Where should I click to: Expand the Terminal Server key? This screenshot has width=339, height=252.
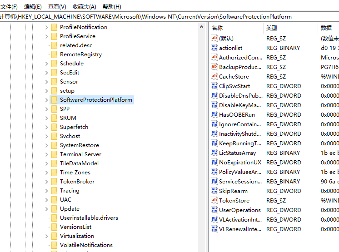coord(46,155)
